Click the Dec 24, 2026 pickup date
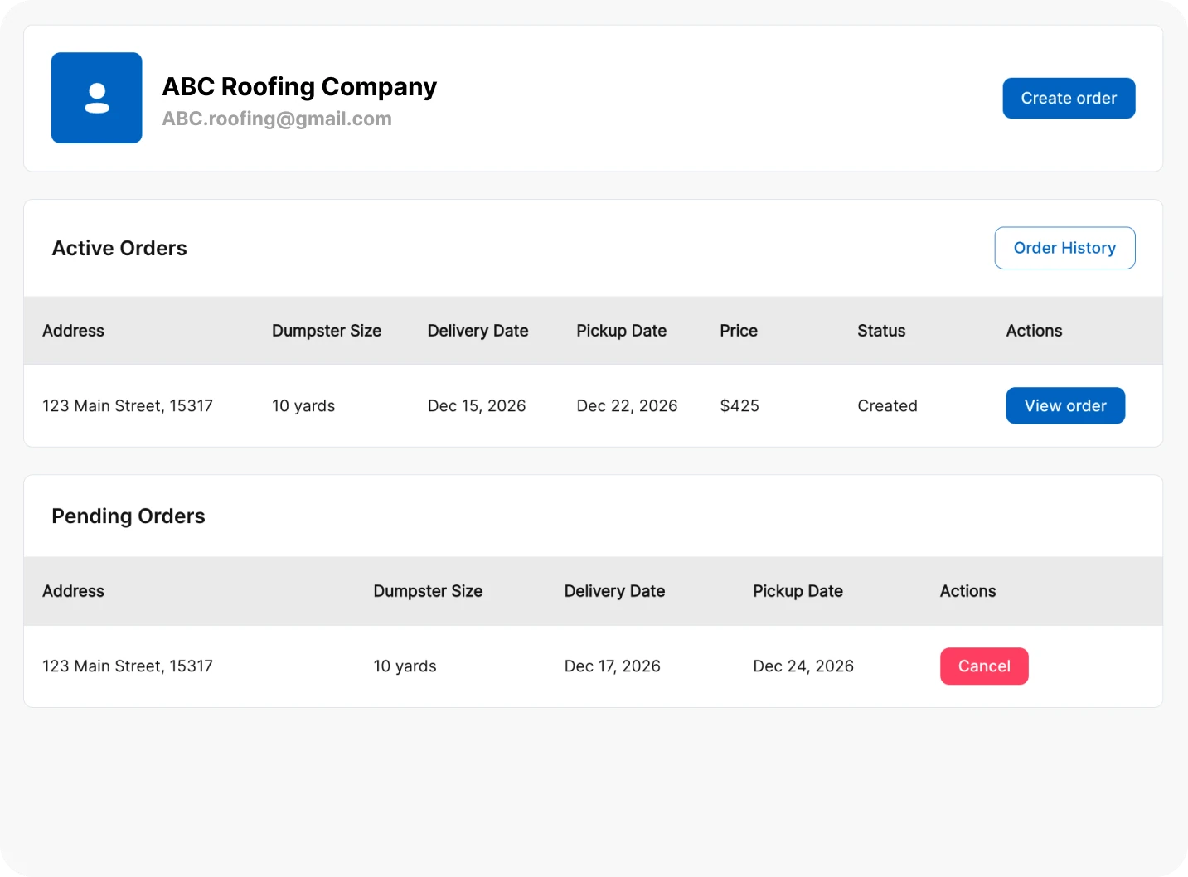 tap(803, 666)
